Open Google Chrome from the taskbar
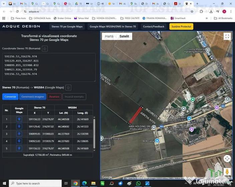235x187 pixels. click(x=75, y=183)
